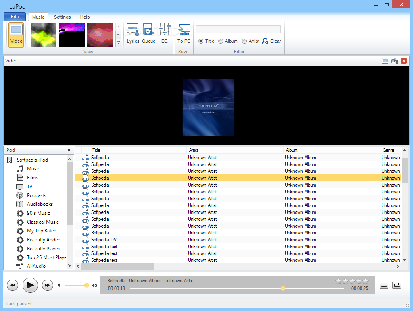Toggle the repeat playback icon

pos(397,285)
